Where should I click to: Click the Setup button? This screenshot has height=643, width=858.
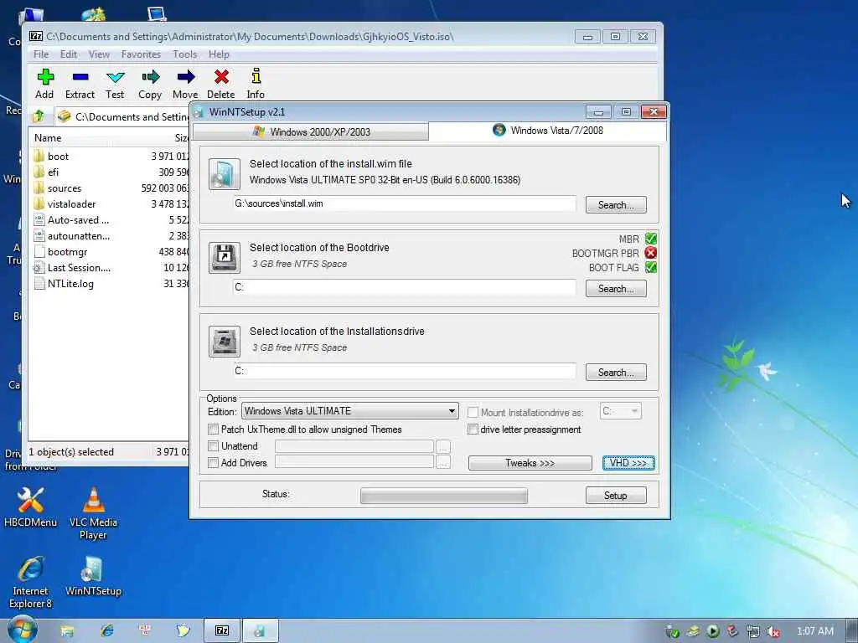(616, 496)
